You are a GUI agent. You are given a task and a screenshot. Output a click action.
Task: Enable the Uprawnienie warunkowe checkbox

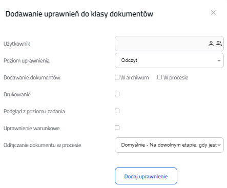coord(117,128)
